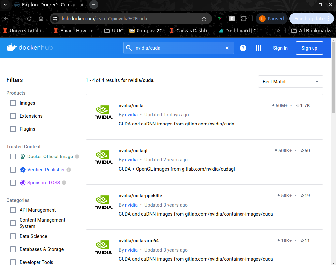Click the Sign In link
Viewport: 336px width, 265px height.
tap(280, 48)
